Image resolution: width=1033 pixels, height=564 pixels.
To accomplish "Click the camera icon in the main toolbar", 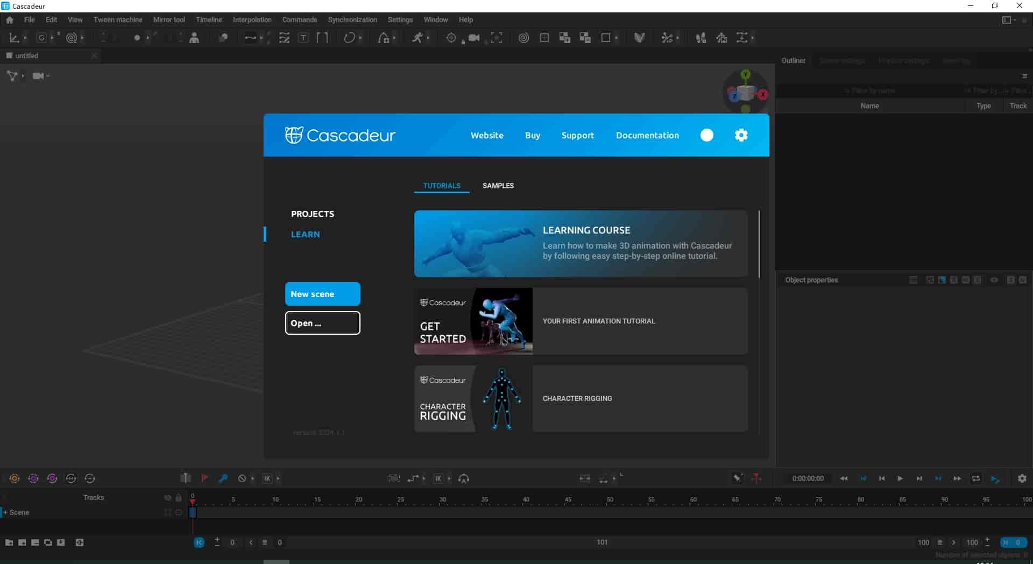I will [x=473, y=38].
